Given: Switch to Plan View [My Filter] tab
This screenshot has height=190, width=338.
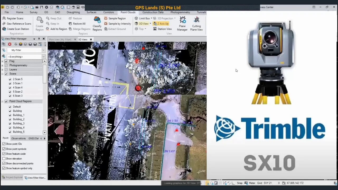Looking at the screenshot, I should pos(60,40).
